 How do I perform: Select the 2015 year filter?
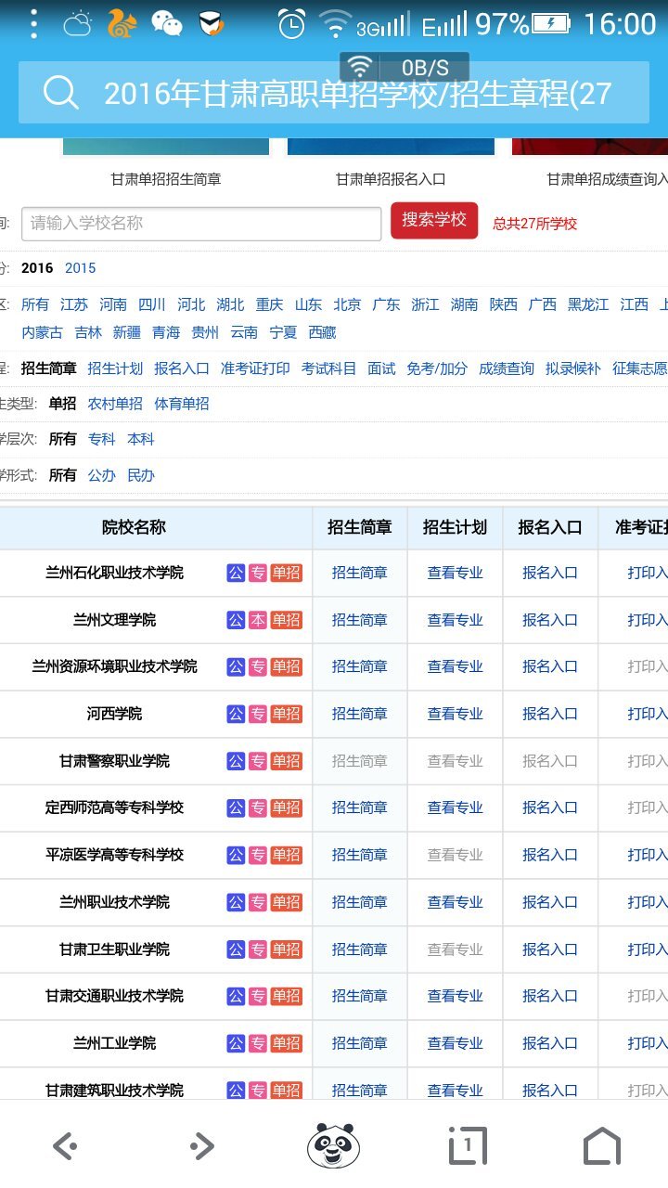[80, 268]
